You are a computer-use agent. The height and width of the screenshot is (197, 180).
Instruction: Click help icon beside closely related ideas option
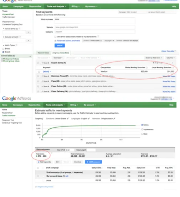[x=98, y=36]
